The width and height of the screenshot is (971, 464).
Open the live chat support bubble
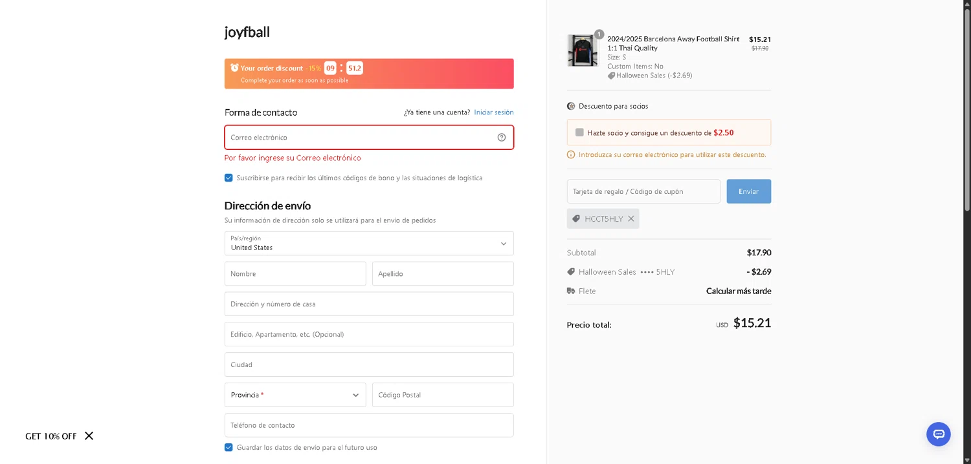(x=938, y=434)
